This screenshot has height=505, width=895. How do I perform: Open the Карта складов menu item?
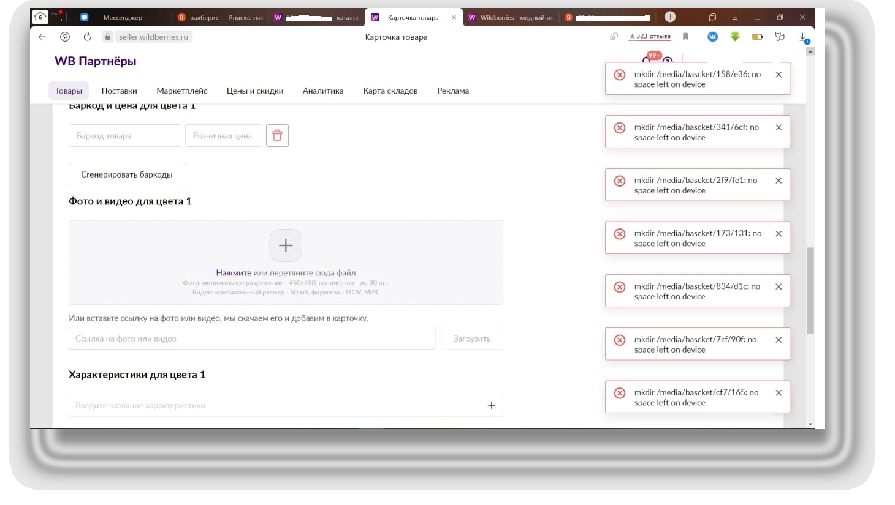tap(390, 91)
